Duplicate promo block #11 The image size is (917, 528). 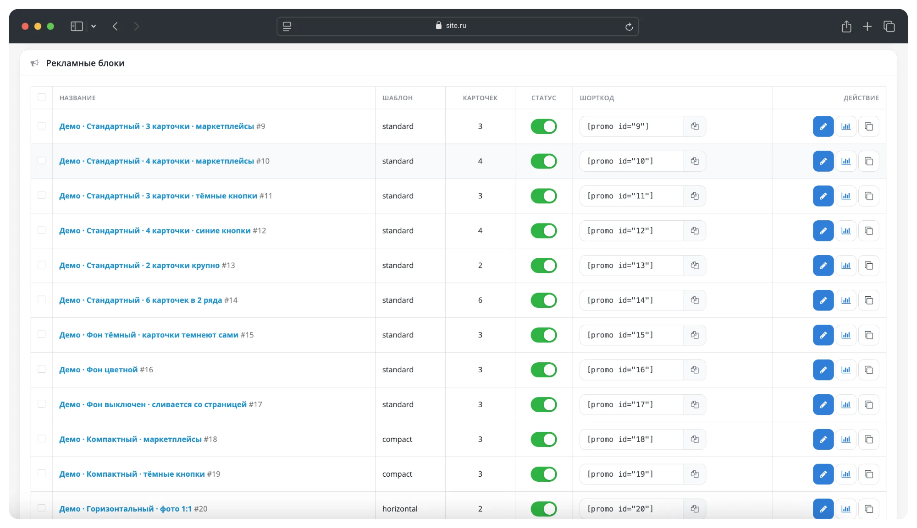[x=869, y=196]
